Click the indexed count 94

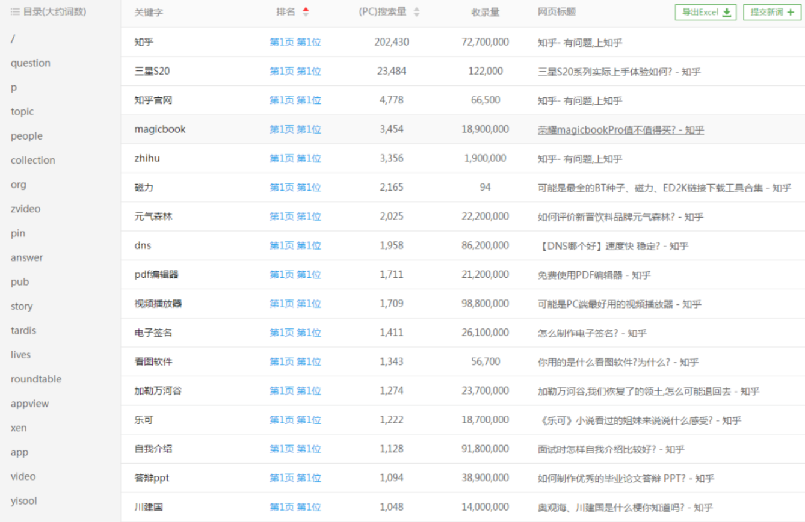(486, 188)
